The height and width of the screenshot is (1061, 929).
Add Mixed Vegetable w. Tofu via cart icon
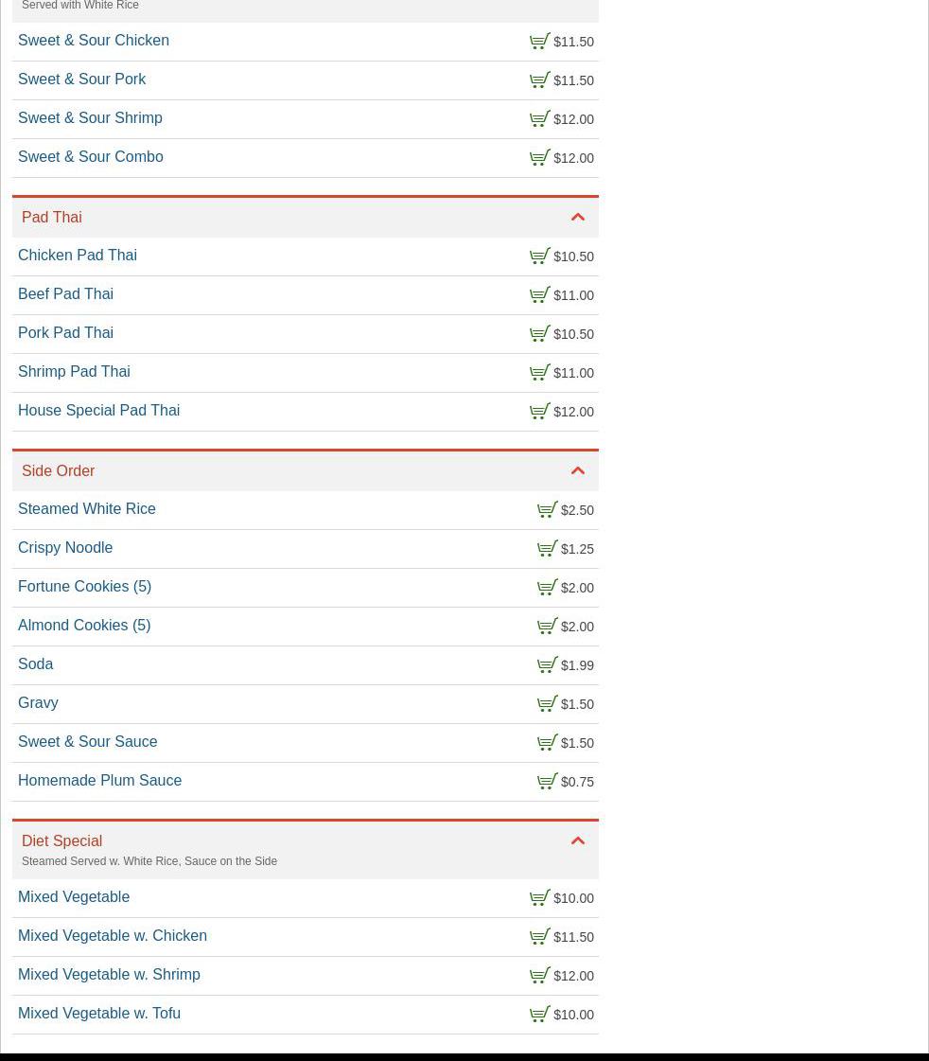coord(539,1015)
